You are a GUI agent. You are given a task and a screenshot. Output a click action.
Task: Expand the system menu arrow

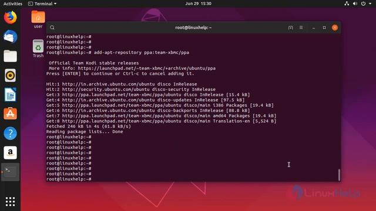[370, 4]
